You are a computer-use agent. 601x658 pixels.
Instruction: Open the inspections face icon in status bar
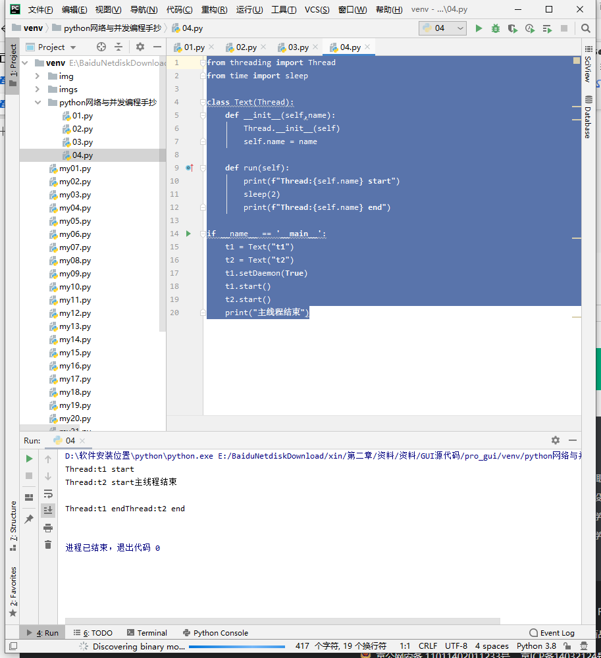click(x=583, y=646)
